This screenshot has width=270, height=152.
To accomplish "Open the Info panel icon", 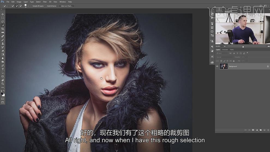I will (x=212, y=32).
